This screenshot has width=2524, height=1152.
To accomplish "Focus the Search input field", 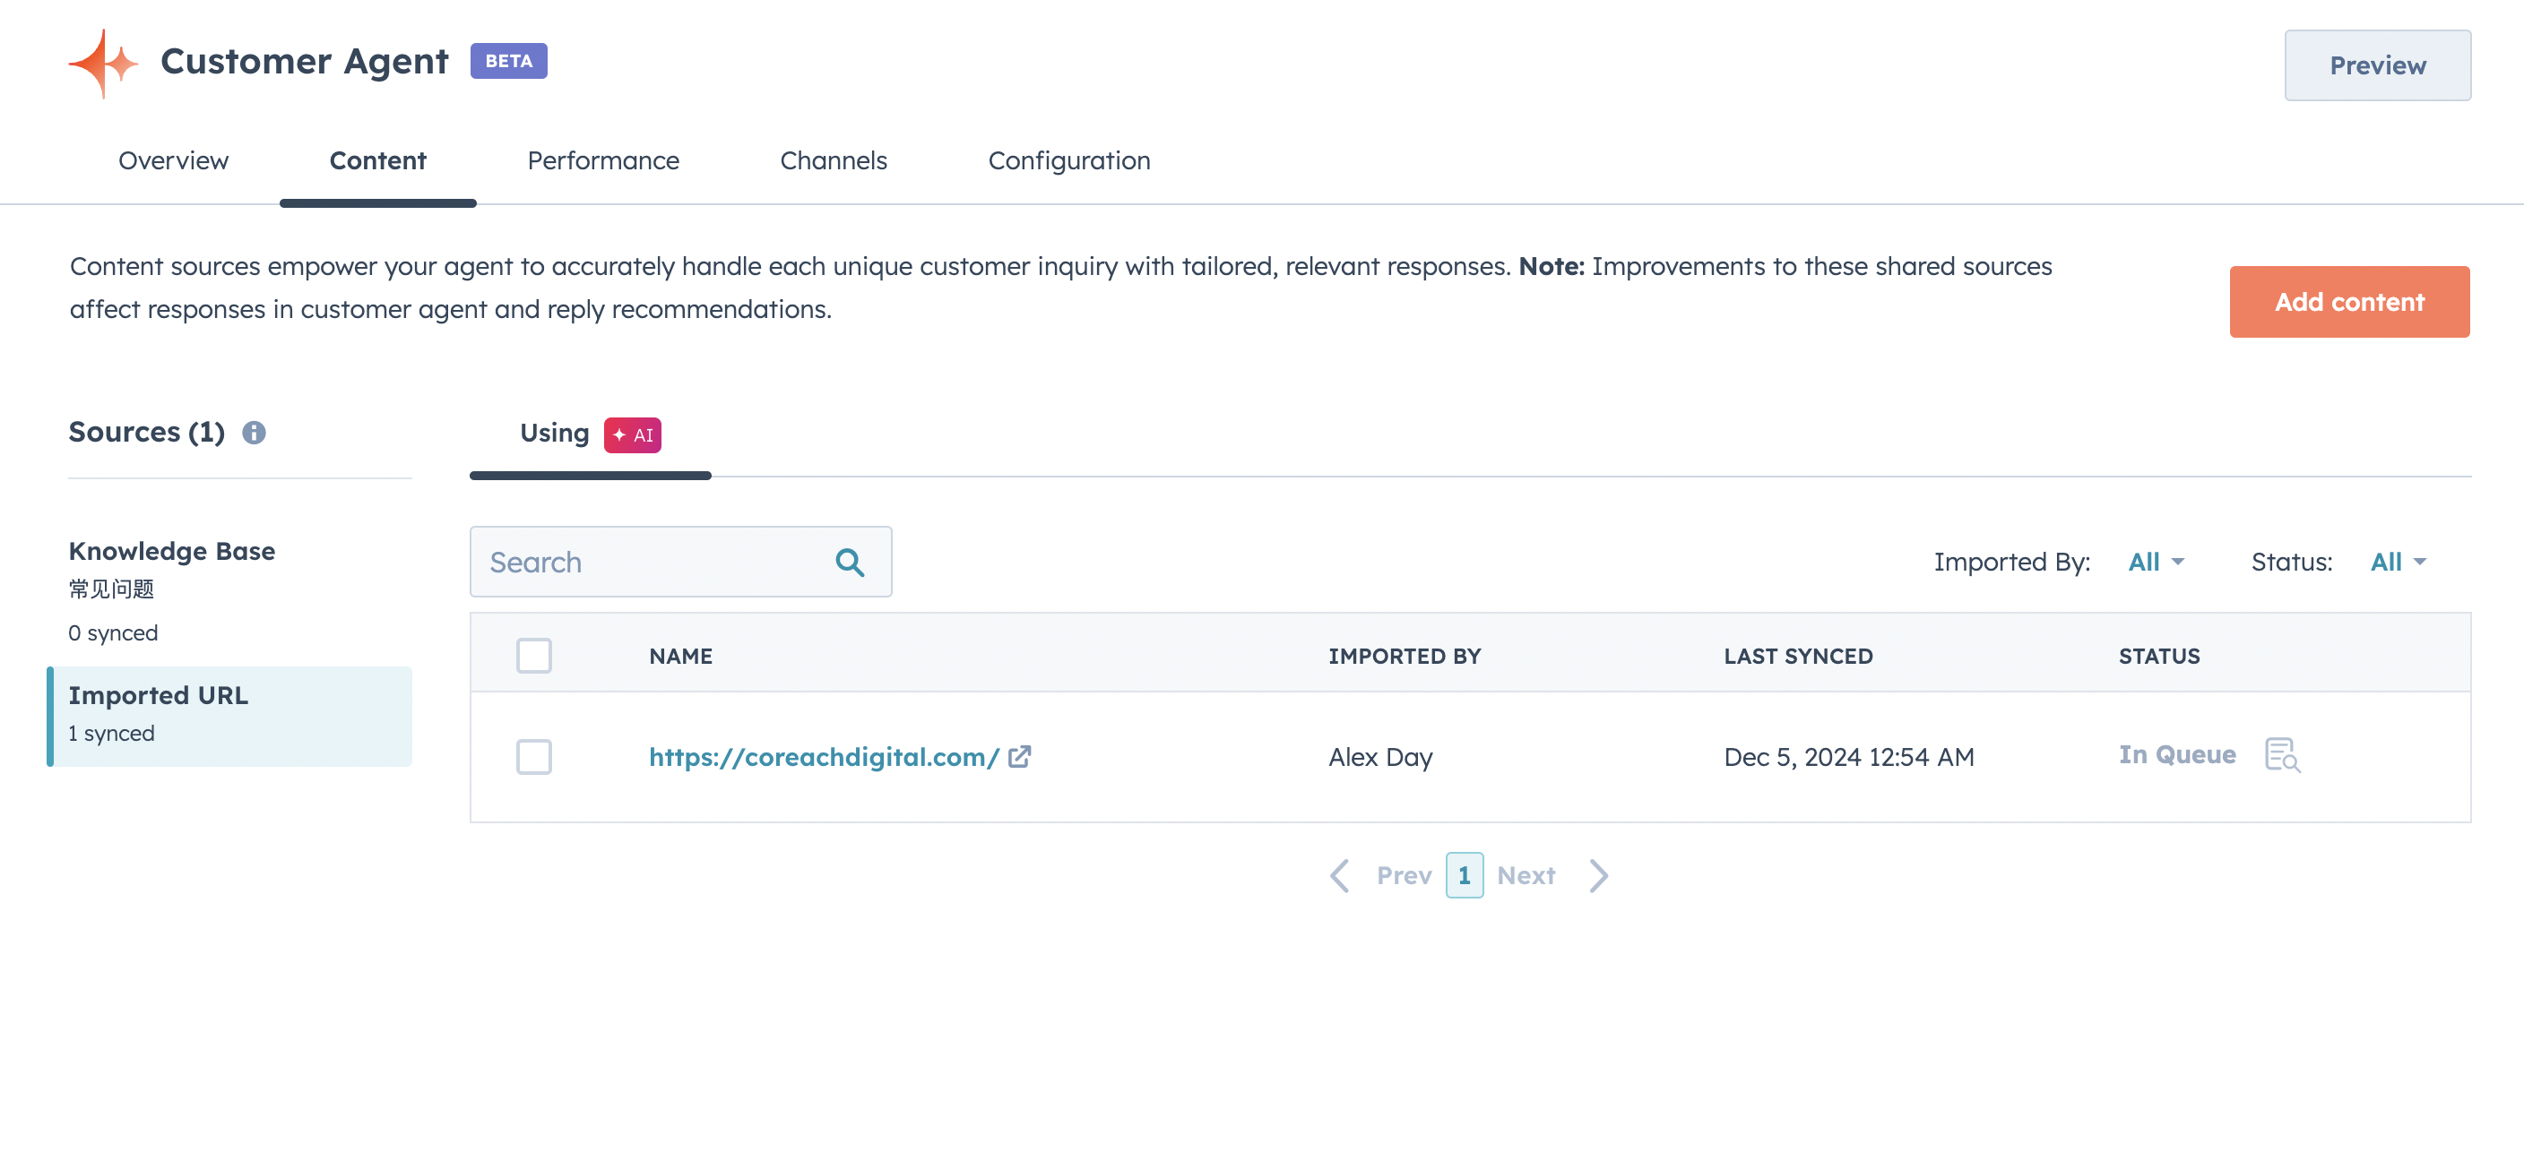I will tap(681, 563).
